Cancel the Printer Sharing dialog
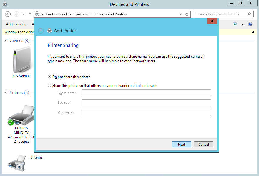Viewport: 259px width, 176px height. click(x=203, y=144)
